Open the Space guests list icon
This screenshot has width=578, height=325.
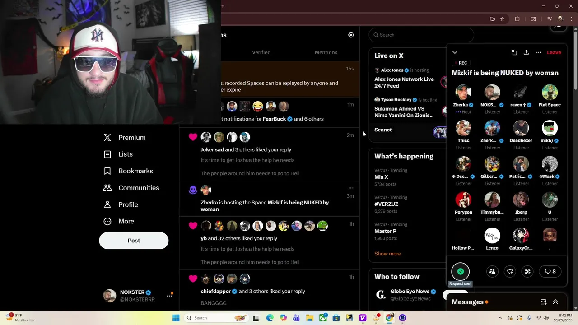(x=493, y=271)
